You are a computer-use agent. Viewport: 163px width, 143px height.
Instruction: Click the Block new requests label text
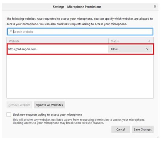(47, 115)
